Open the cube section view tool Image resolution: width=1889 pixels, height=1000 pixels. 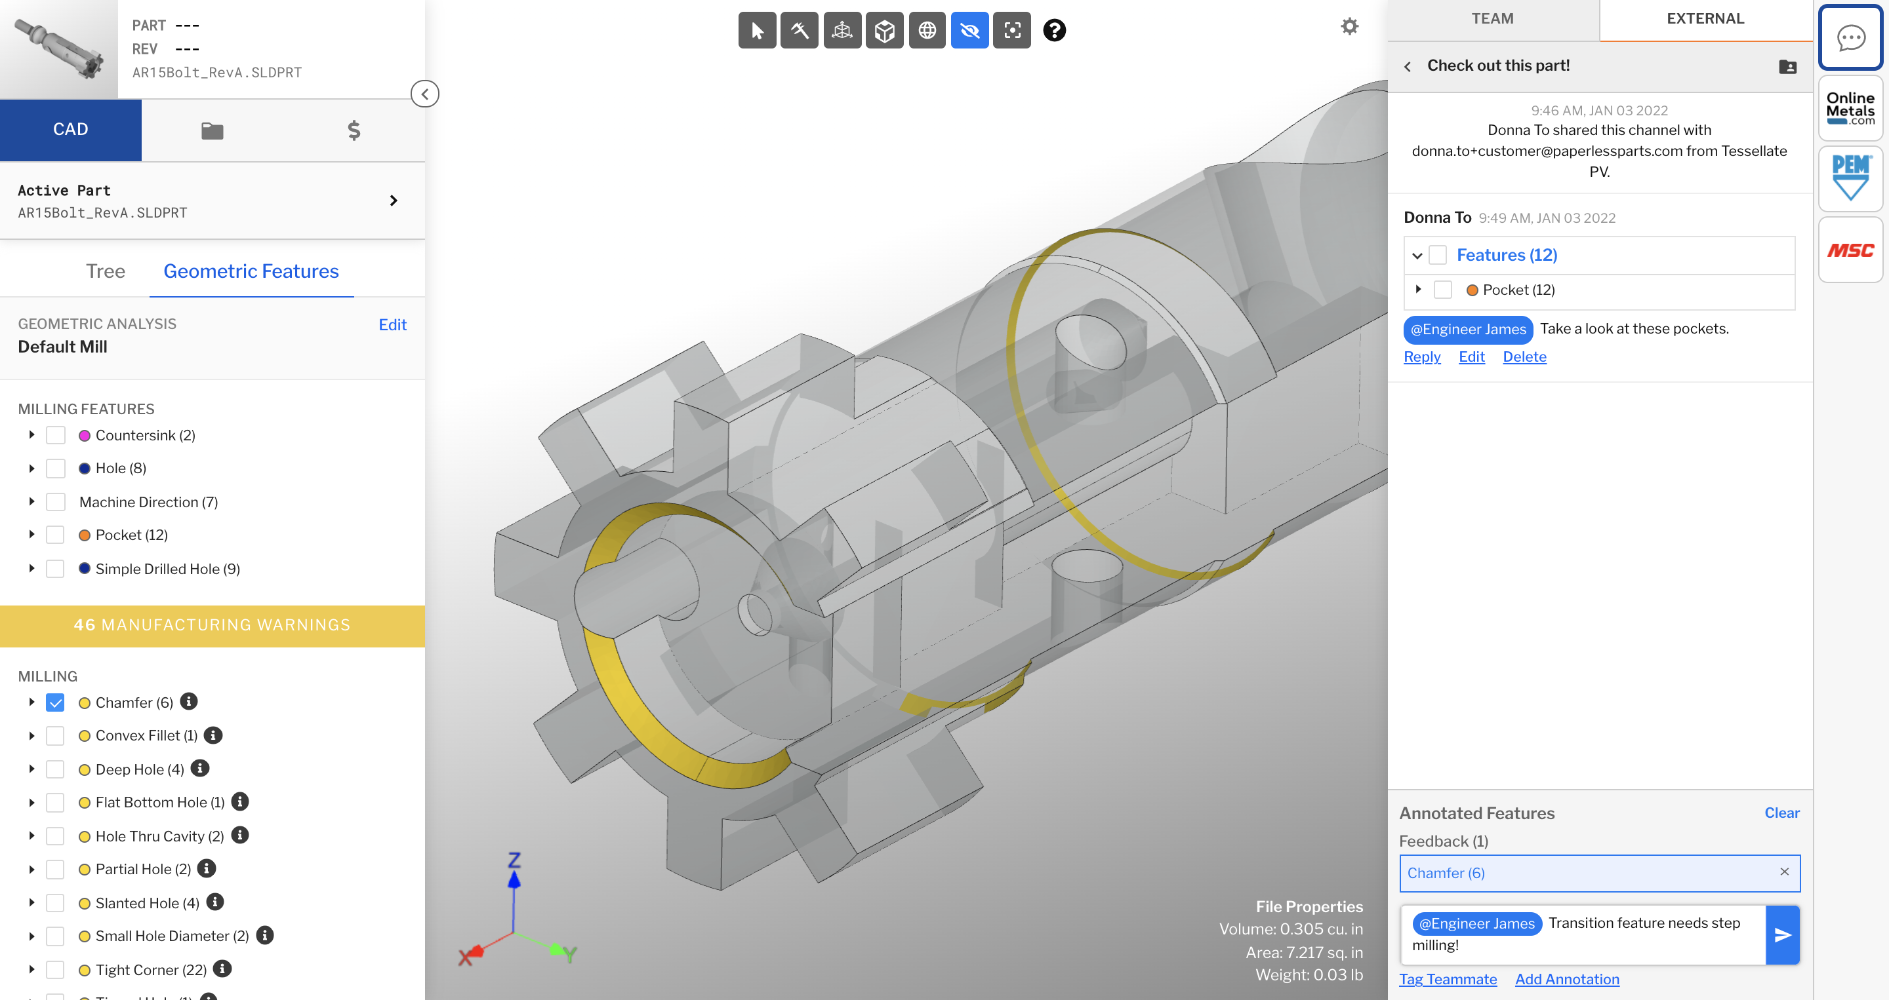point(884,30)
